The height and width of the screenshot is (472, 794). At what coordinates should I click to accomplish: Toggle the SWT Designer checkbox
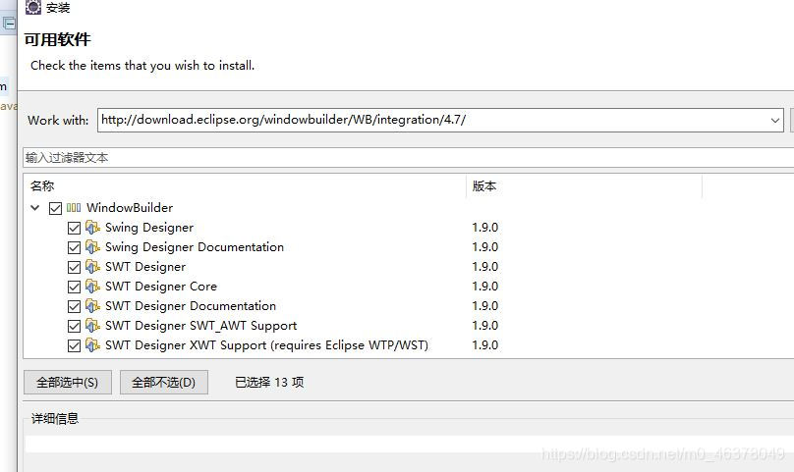tap(74, 267)
